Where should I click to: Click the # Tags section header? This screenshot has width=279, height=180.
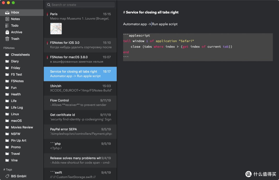click(x=8, y=169)
